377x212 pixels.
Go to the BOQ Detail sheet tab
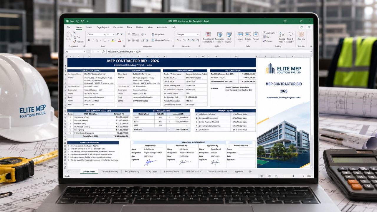coord(152,171)
